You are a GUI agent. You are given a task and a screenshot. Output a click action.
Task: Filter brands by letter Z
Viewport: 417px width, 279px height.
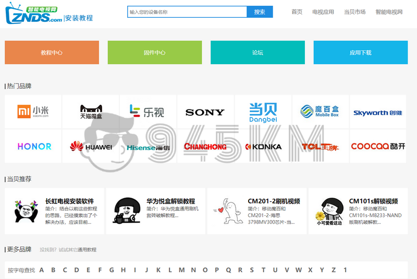click(334, 270)
